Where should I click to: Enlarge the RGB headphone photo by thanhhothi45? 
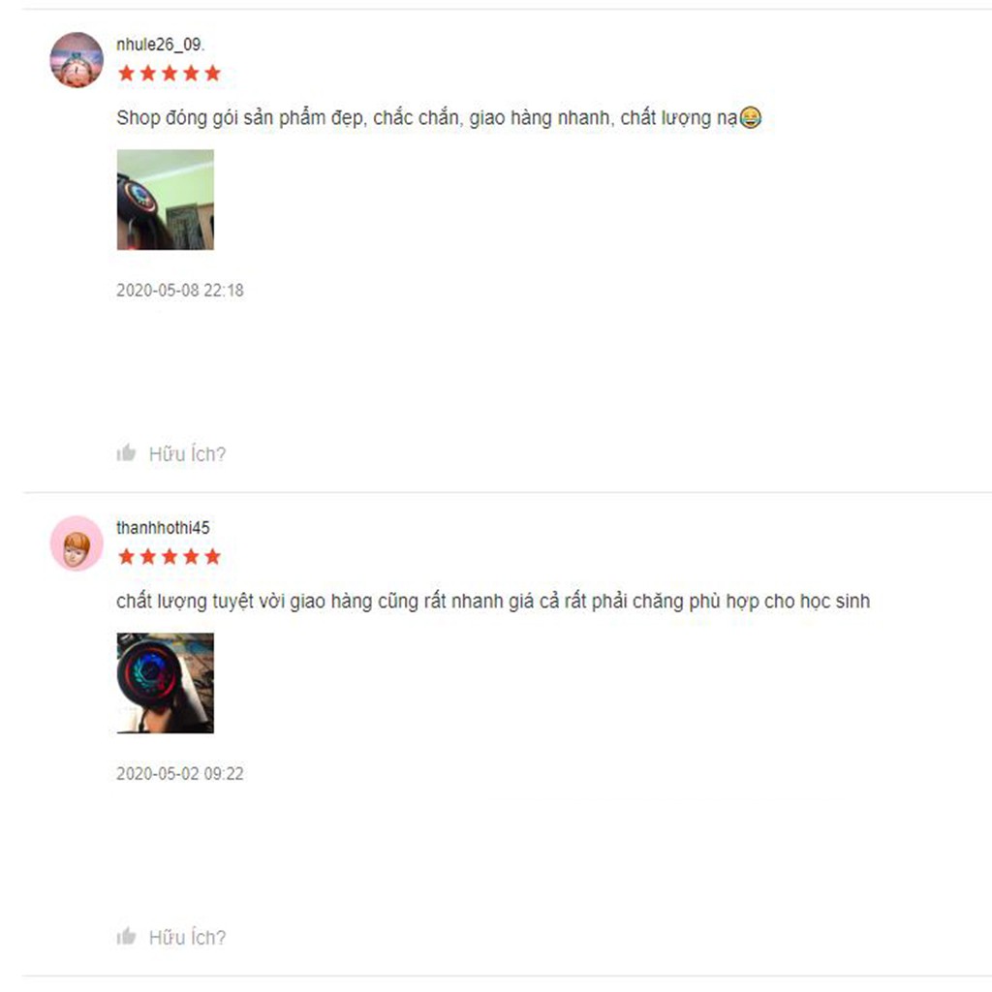tap(165, 683)
